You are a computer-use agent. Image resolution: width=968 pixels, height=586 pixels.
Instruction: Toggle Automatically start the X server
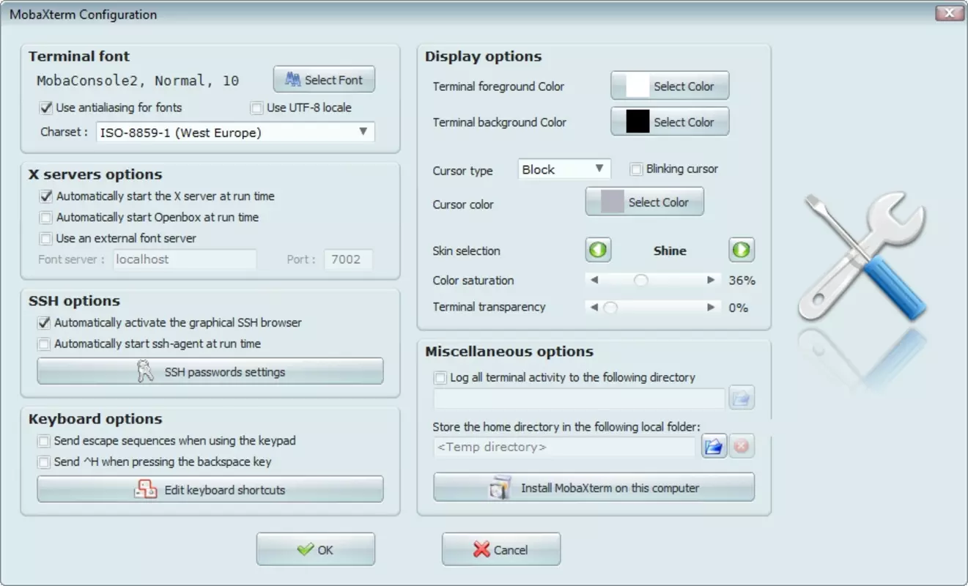46,196
